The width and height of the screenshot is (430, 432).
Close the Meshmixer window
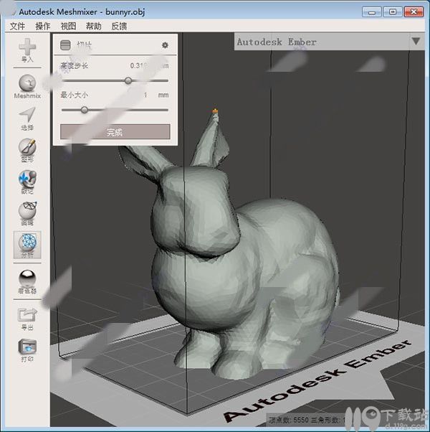(x=414, y=12)
